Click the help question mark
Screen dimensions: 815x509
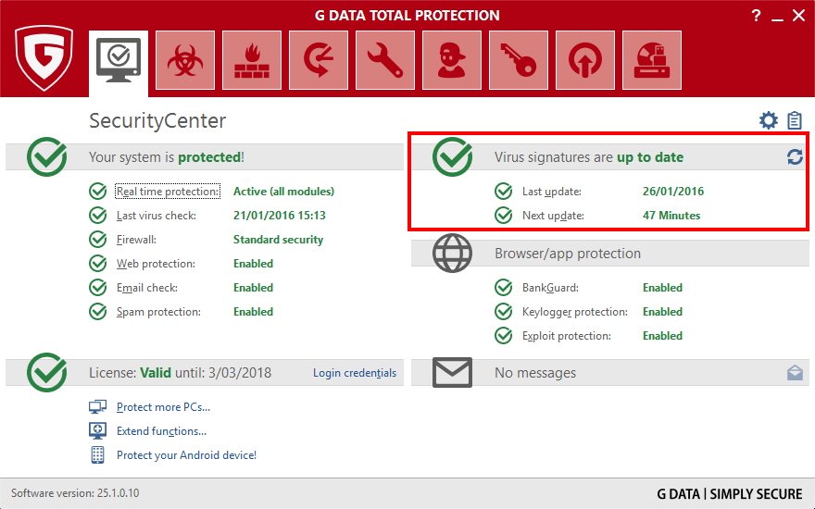[x=757, y=16]
